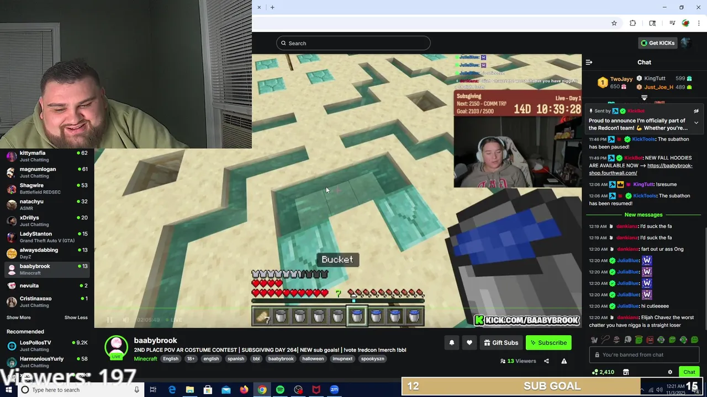Expand the gift leaderboard handle
Viewport: 707px width, 397px height.
644,98
